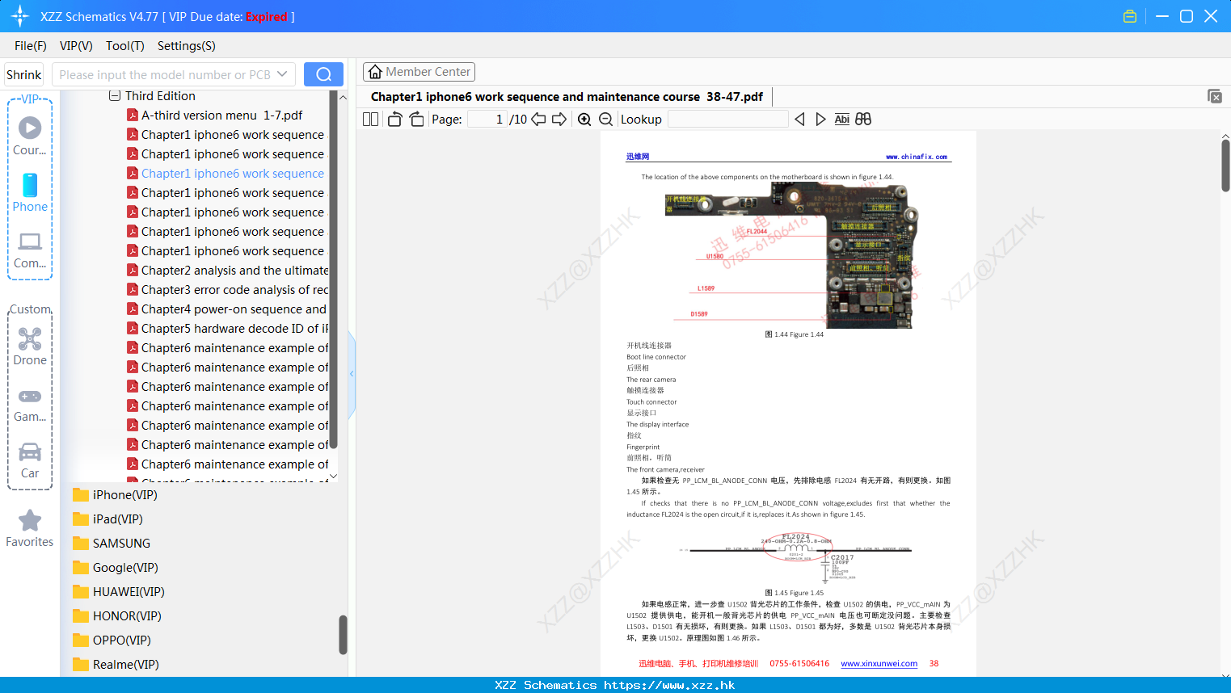The image size is (1231, 693).
Task: Open Chapter3 error code analysis file
Action: tap(227, 290)
